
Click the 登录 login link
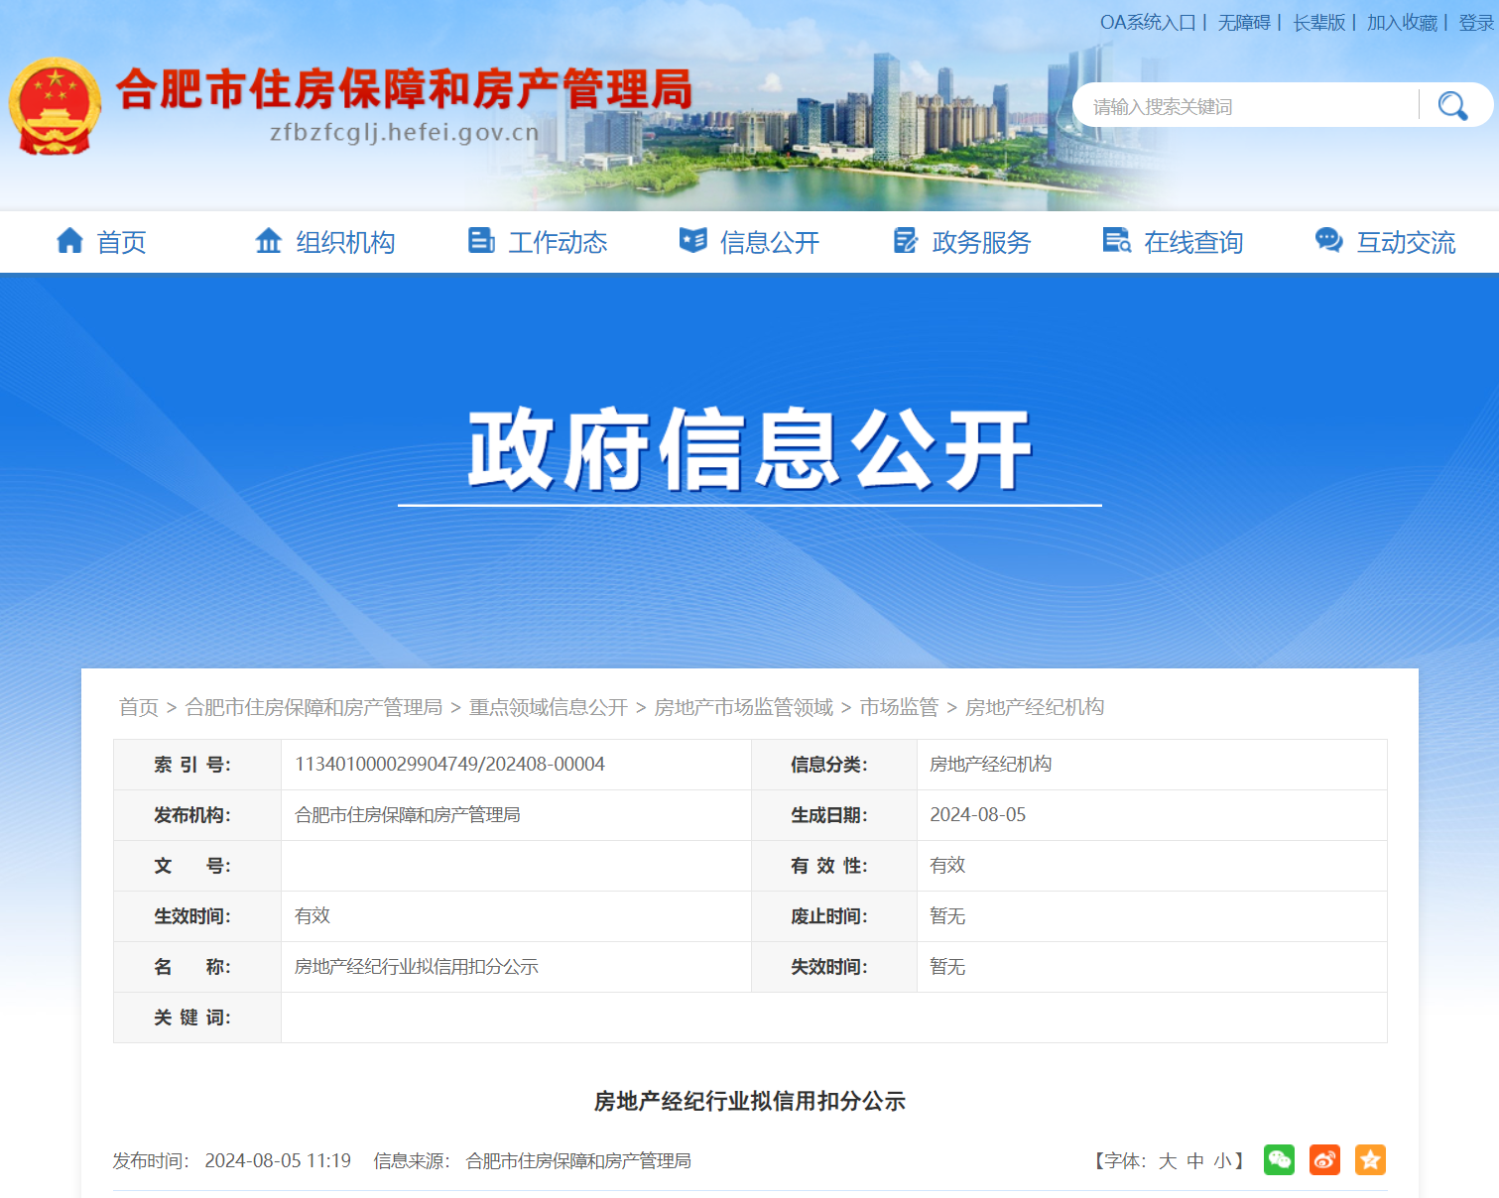[x=1476, y=22]
